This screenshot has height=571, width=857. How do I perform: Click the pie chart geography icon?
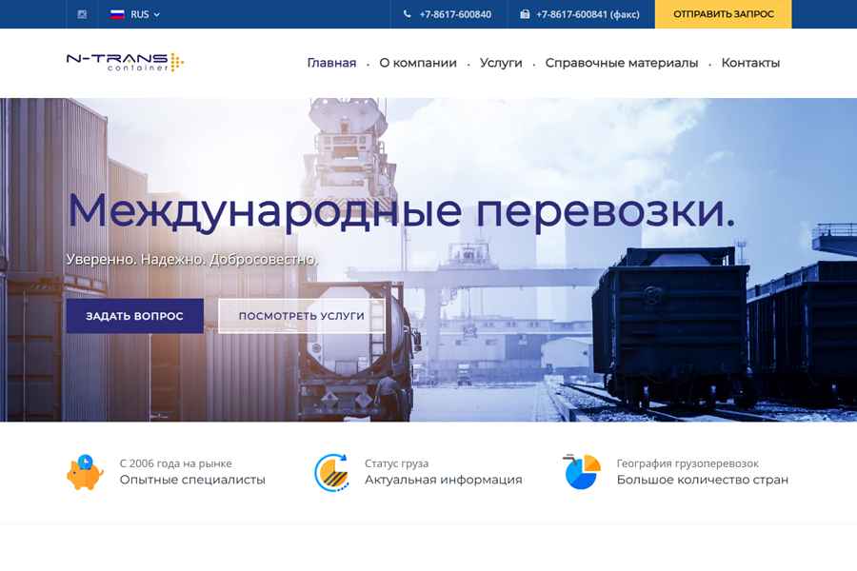pos(581,471)
